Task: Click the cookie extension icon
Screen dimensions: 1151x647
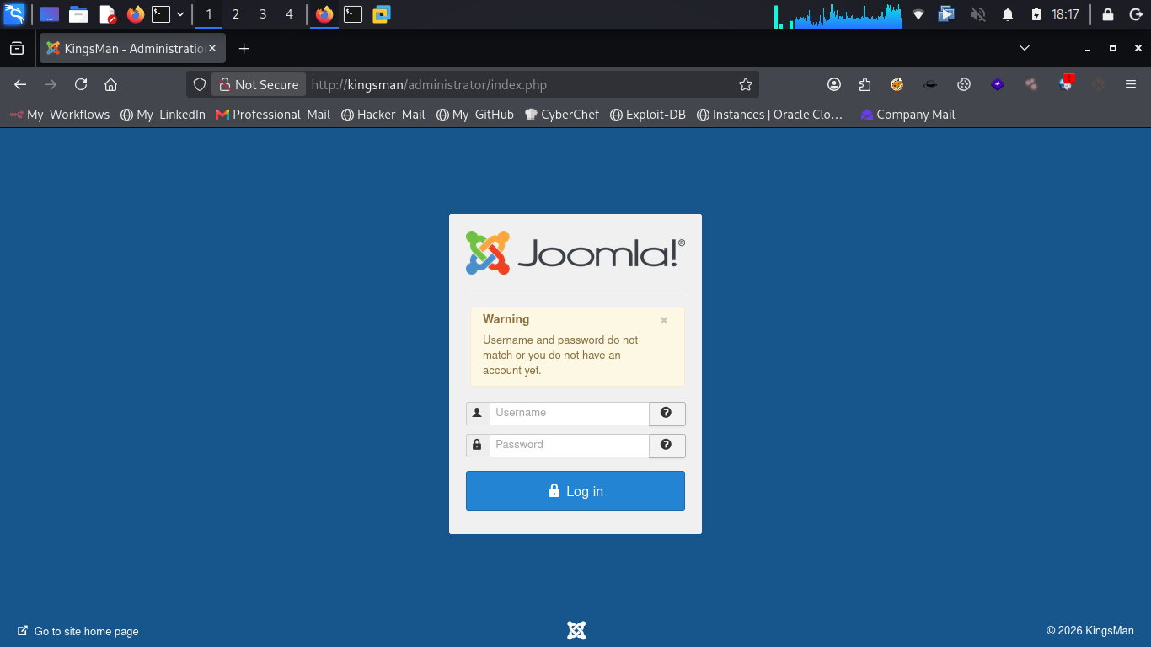Action: click(x=964, y=84)
